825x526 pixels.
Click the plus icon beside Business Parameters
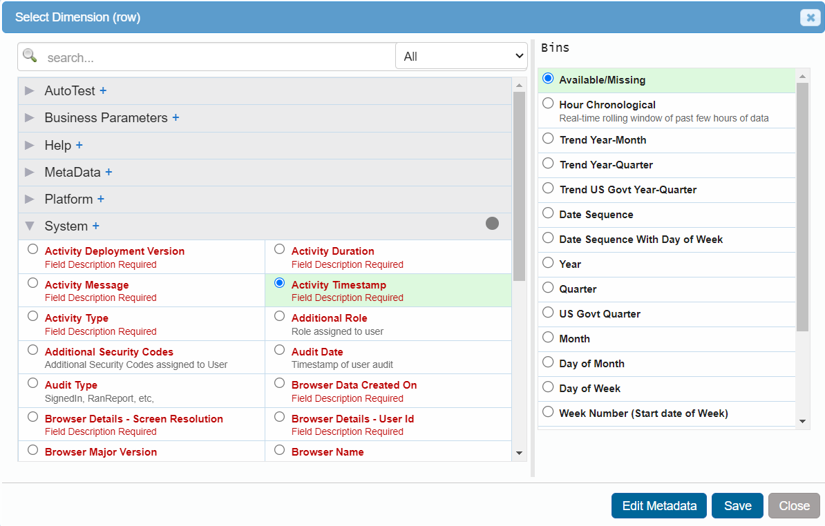tap(176, 117)
